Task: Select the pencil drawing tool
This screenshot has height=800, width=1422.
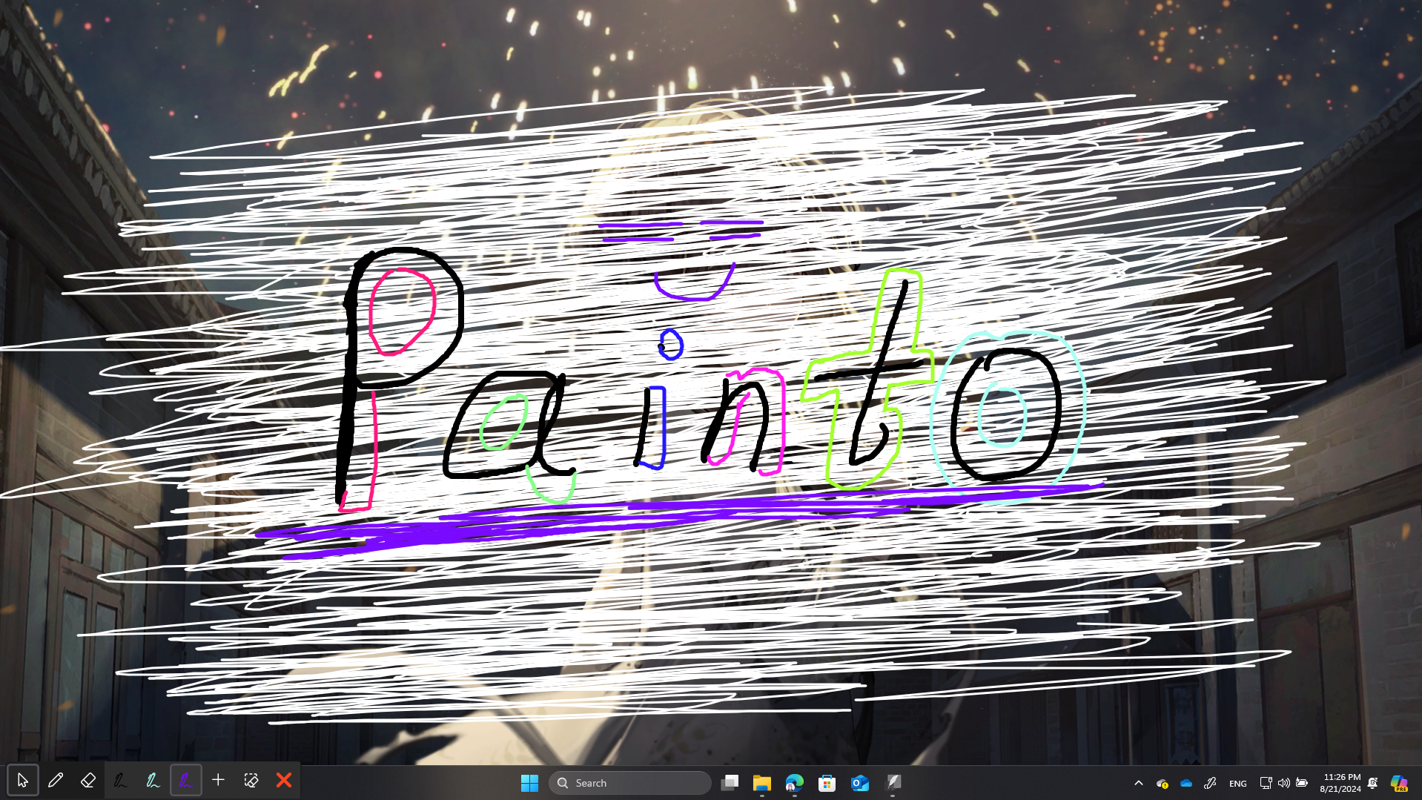Action: pyautogui.click(x=56, y=780)
